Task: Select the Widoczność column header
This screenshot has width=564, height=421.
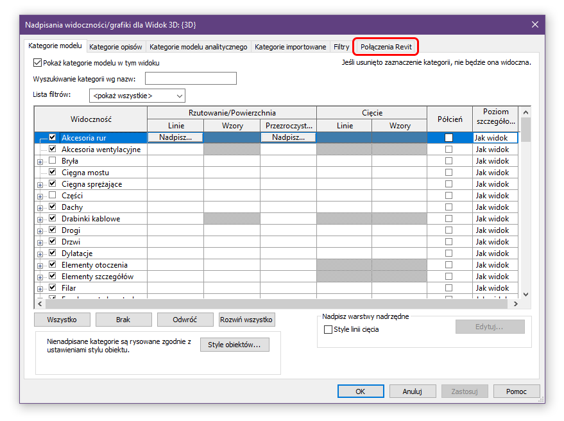Action: click(90, 119)
